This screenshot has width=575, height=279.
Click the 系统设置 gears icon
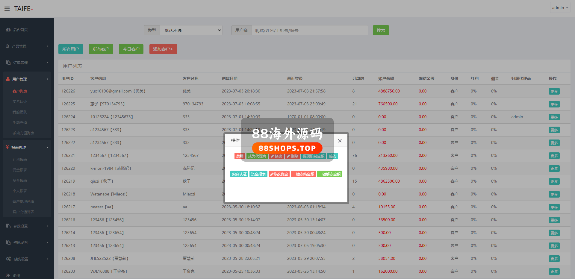pos(8,259)
